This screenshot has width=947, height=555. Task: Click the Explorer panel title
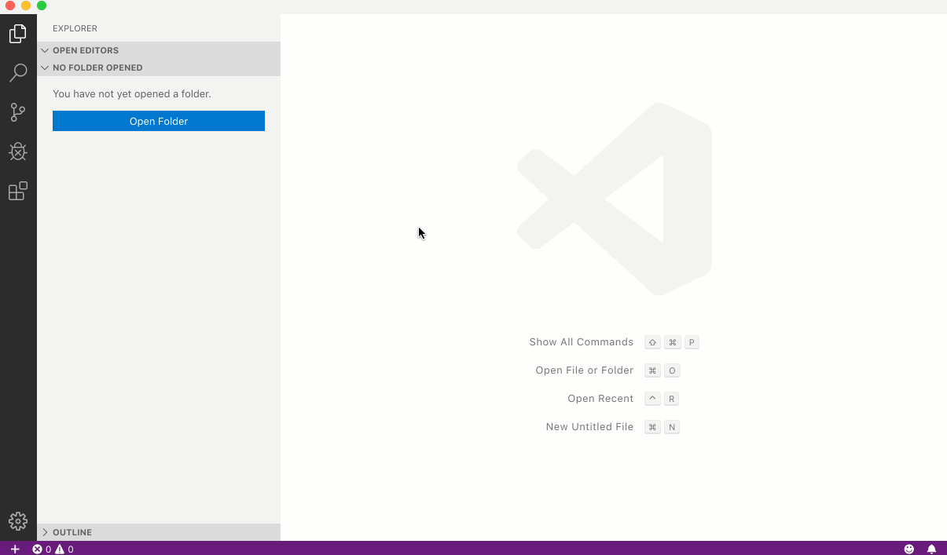coord(75,28)
